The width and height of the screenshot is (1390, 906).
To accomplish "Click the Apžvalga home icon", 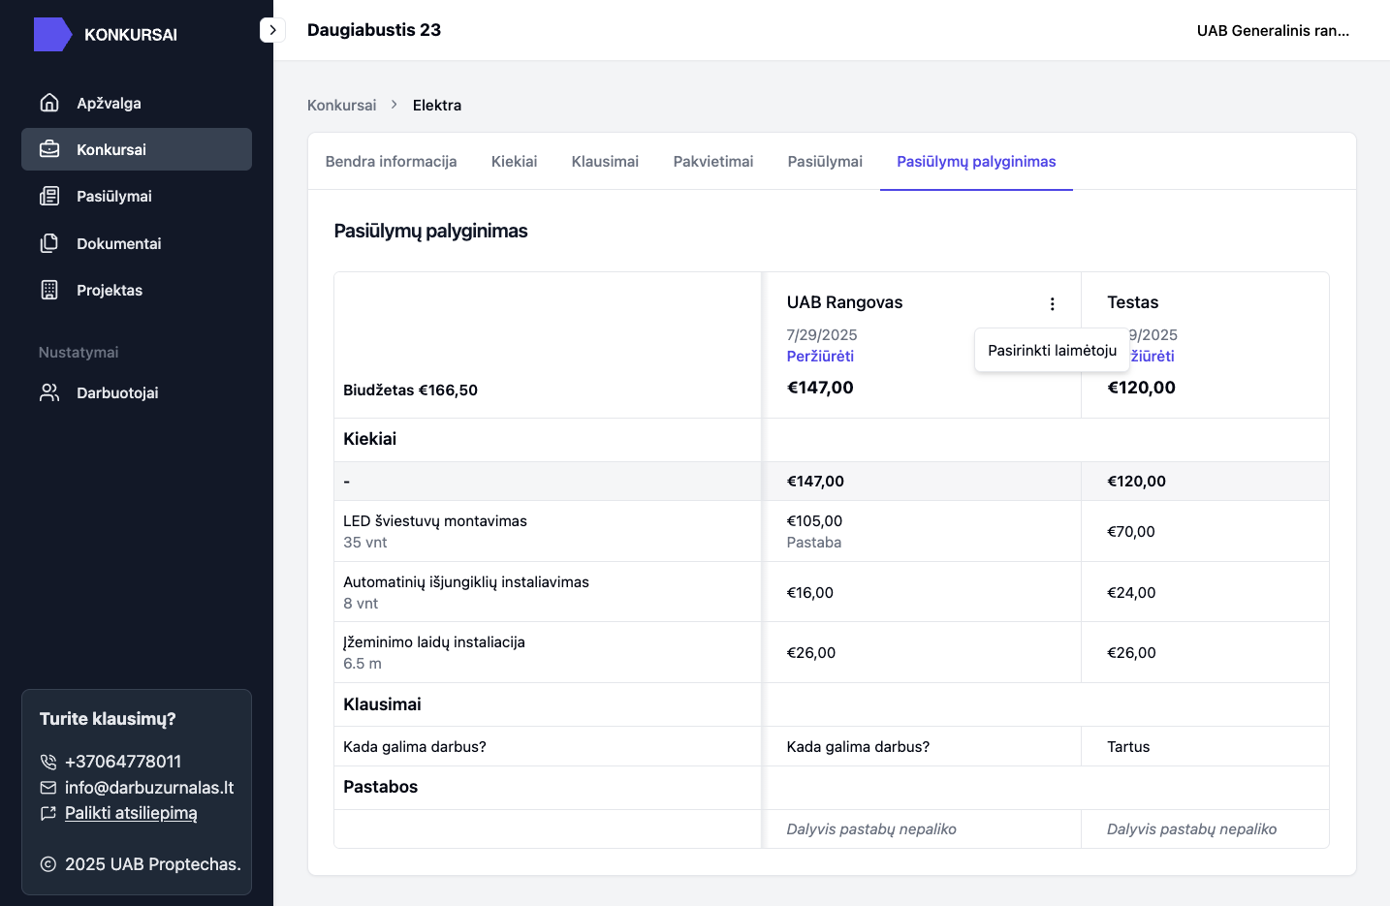I will coord(49,103).
